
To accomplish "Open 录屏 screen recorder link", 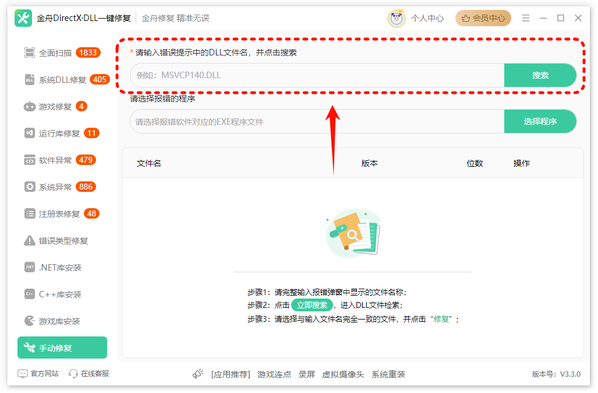I will (x=307, y=374).
